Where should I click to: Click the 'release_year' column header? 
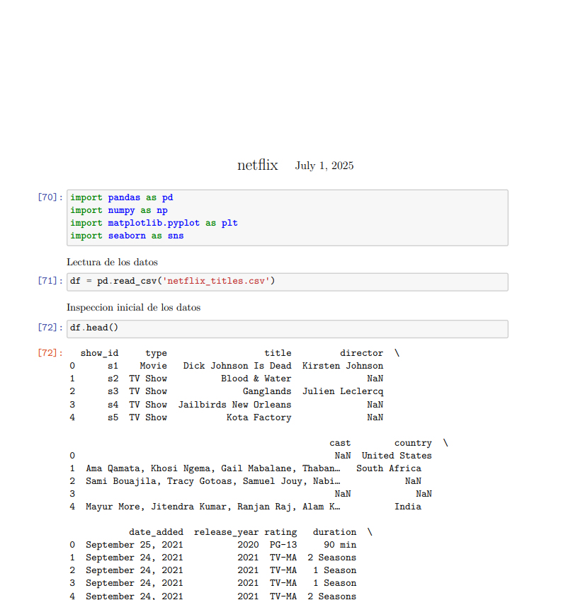[227, 532]
